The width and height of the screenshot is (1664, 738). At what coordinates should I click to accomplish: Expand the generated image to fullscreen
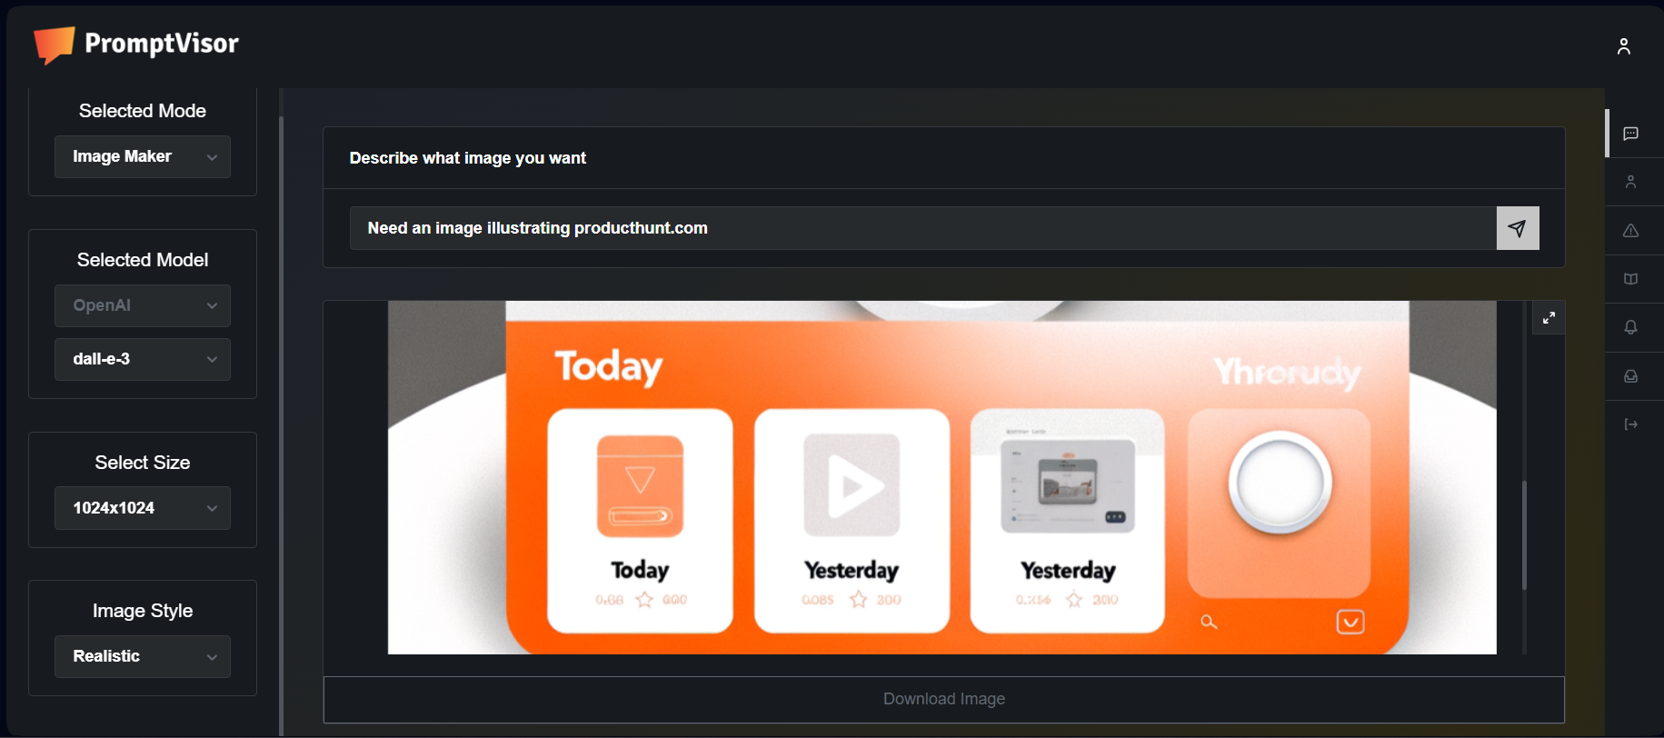click(1549, 318)
